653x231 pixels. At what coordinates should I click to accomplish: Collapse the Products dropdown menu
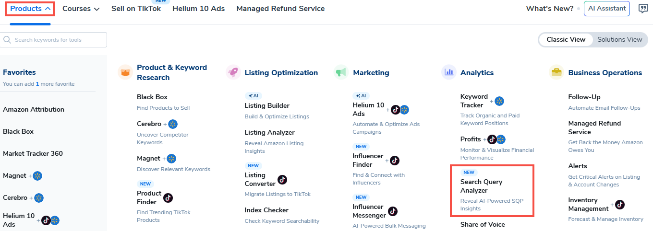click(30, 9)
